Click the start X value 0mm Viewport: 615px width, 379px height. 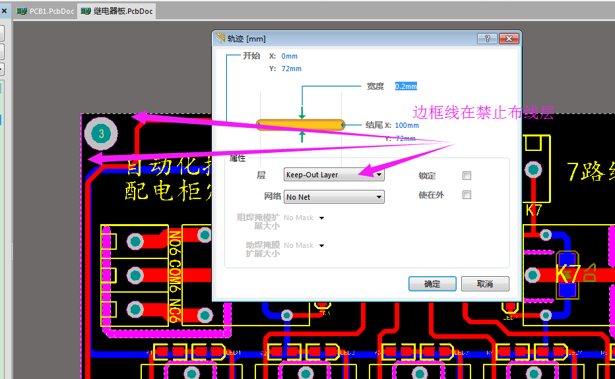[290, 56]
